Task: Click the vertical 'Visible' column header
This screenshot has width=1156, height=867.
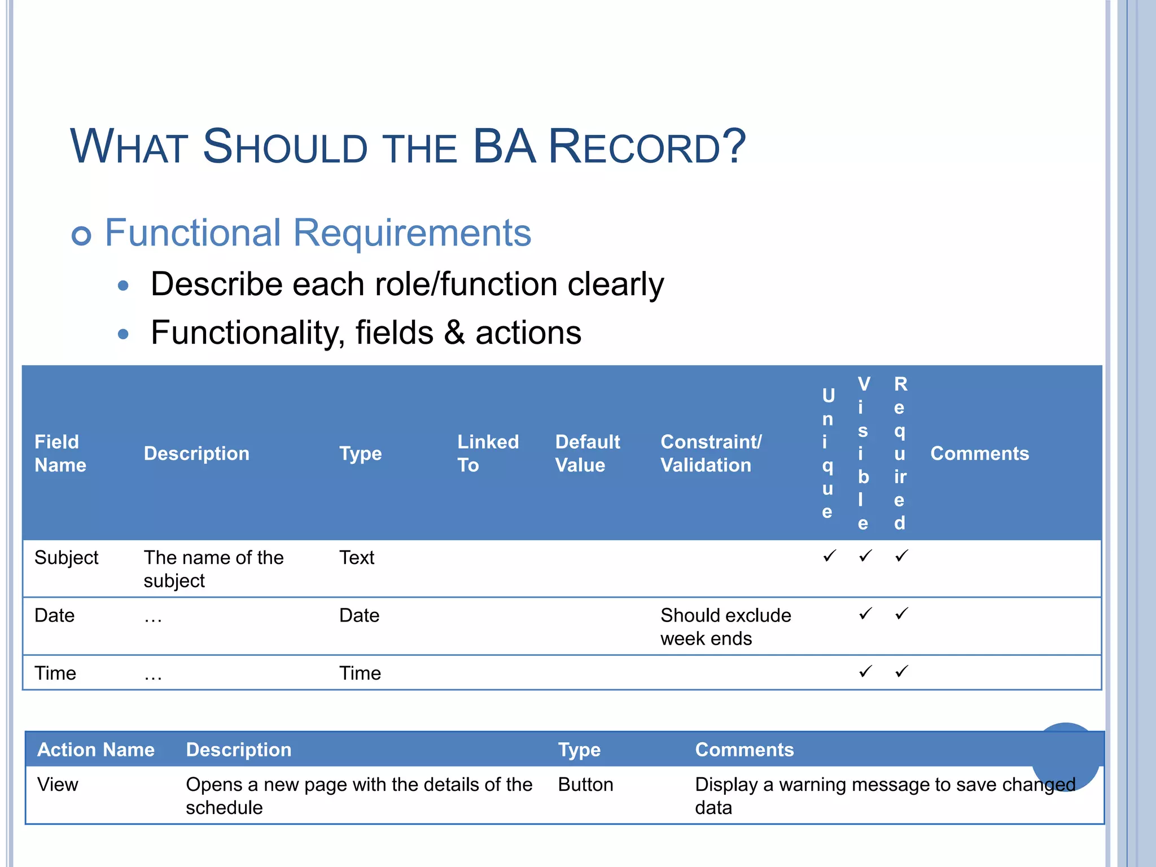Action: tap(863, 453)
